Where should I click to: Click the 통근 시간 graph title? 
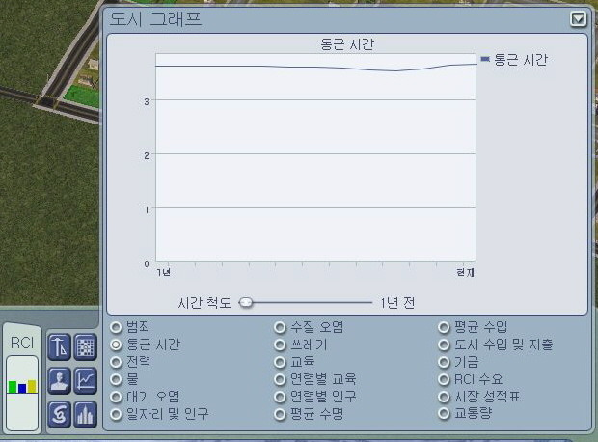click(x=347, y=44)
